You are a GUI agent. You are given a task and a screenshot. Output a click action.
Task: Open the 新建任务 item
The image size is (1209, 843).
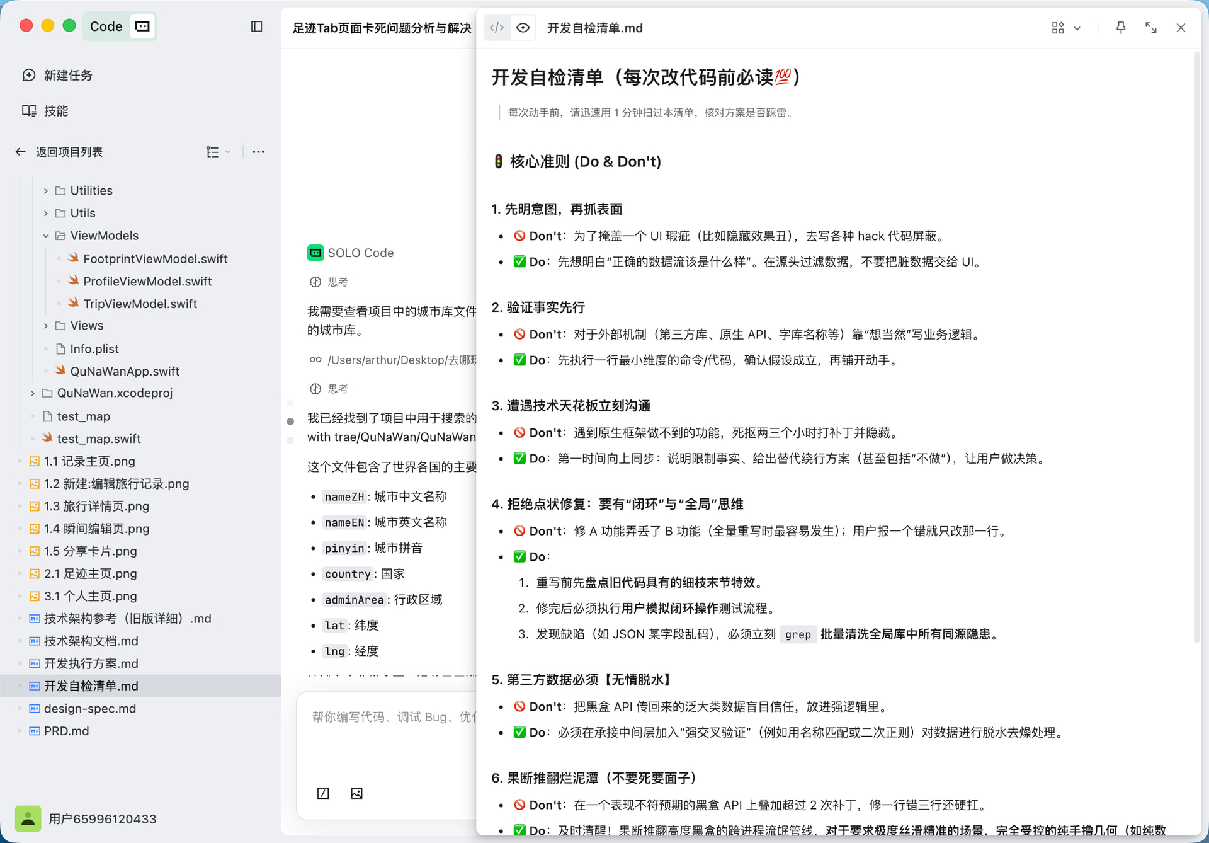[x=68, y=76]
